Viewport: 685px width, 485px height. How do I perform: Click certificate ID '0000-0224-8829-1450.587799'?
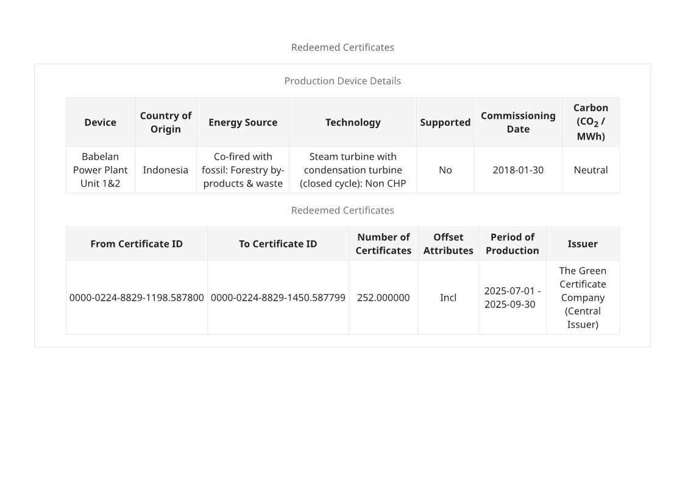(278, 297)
